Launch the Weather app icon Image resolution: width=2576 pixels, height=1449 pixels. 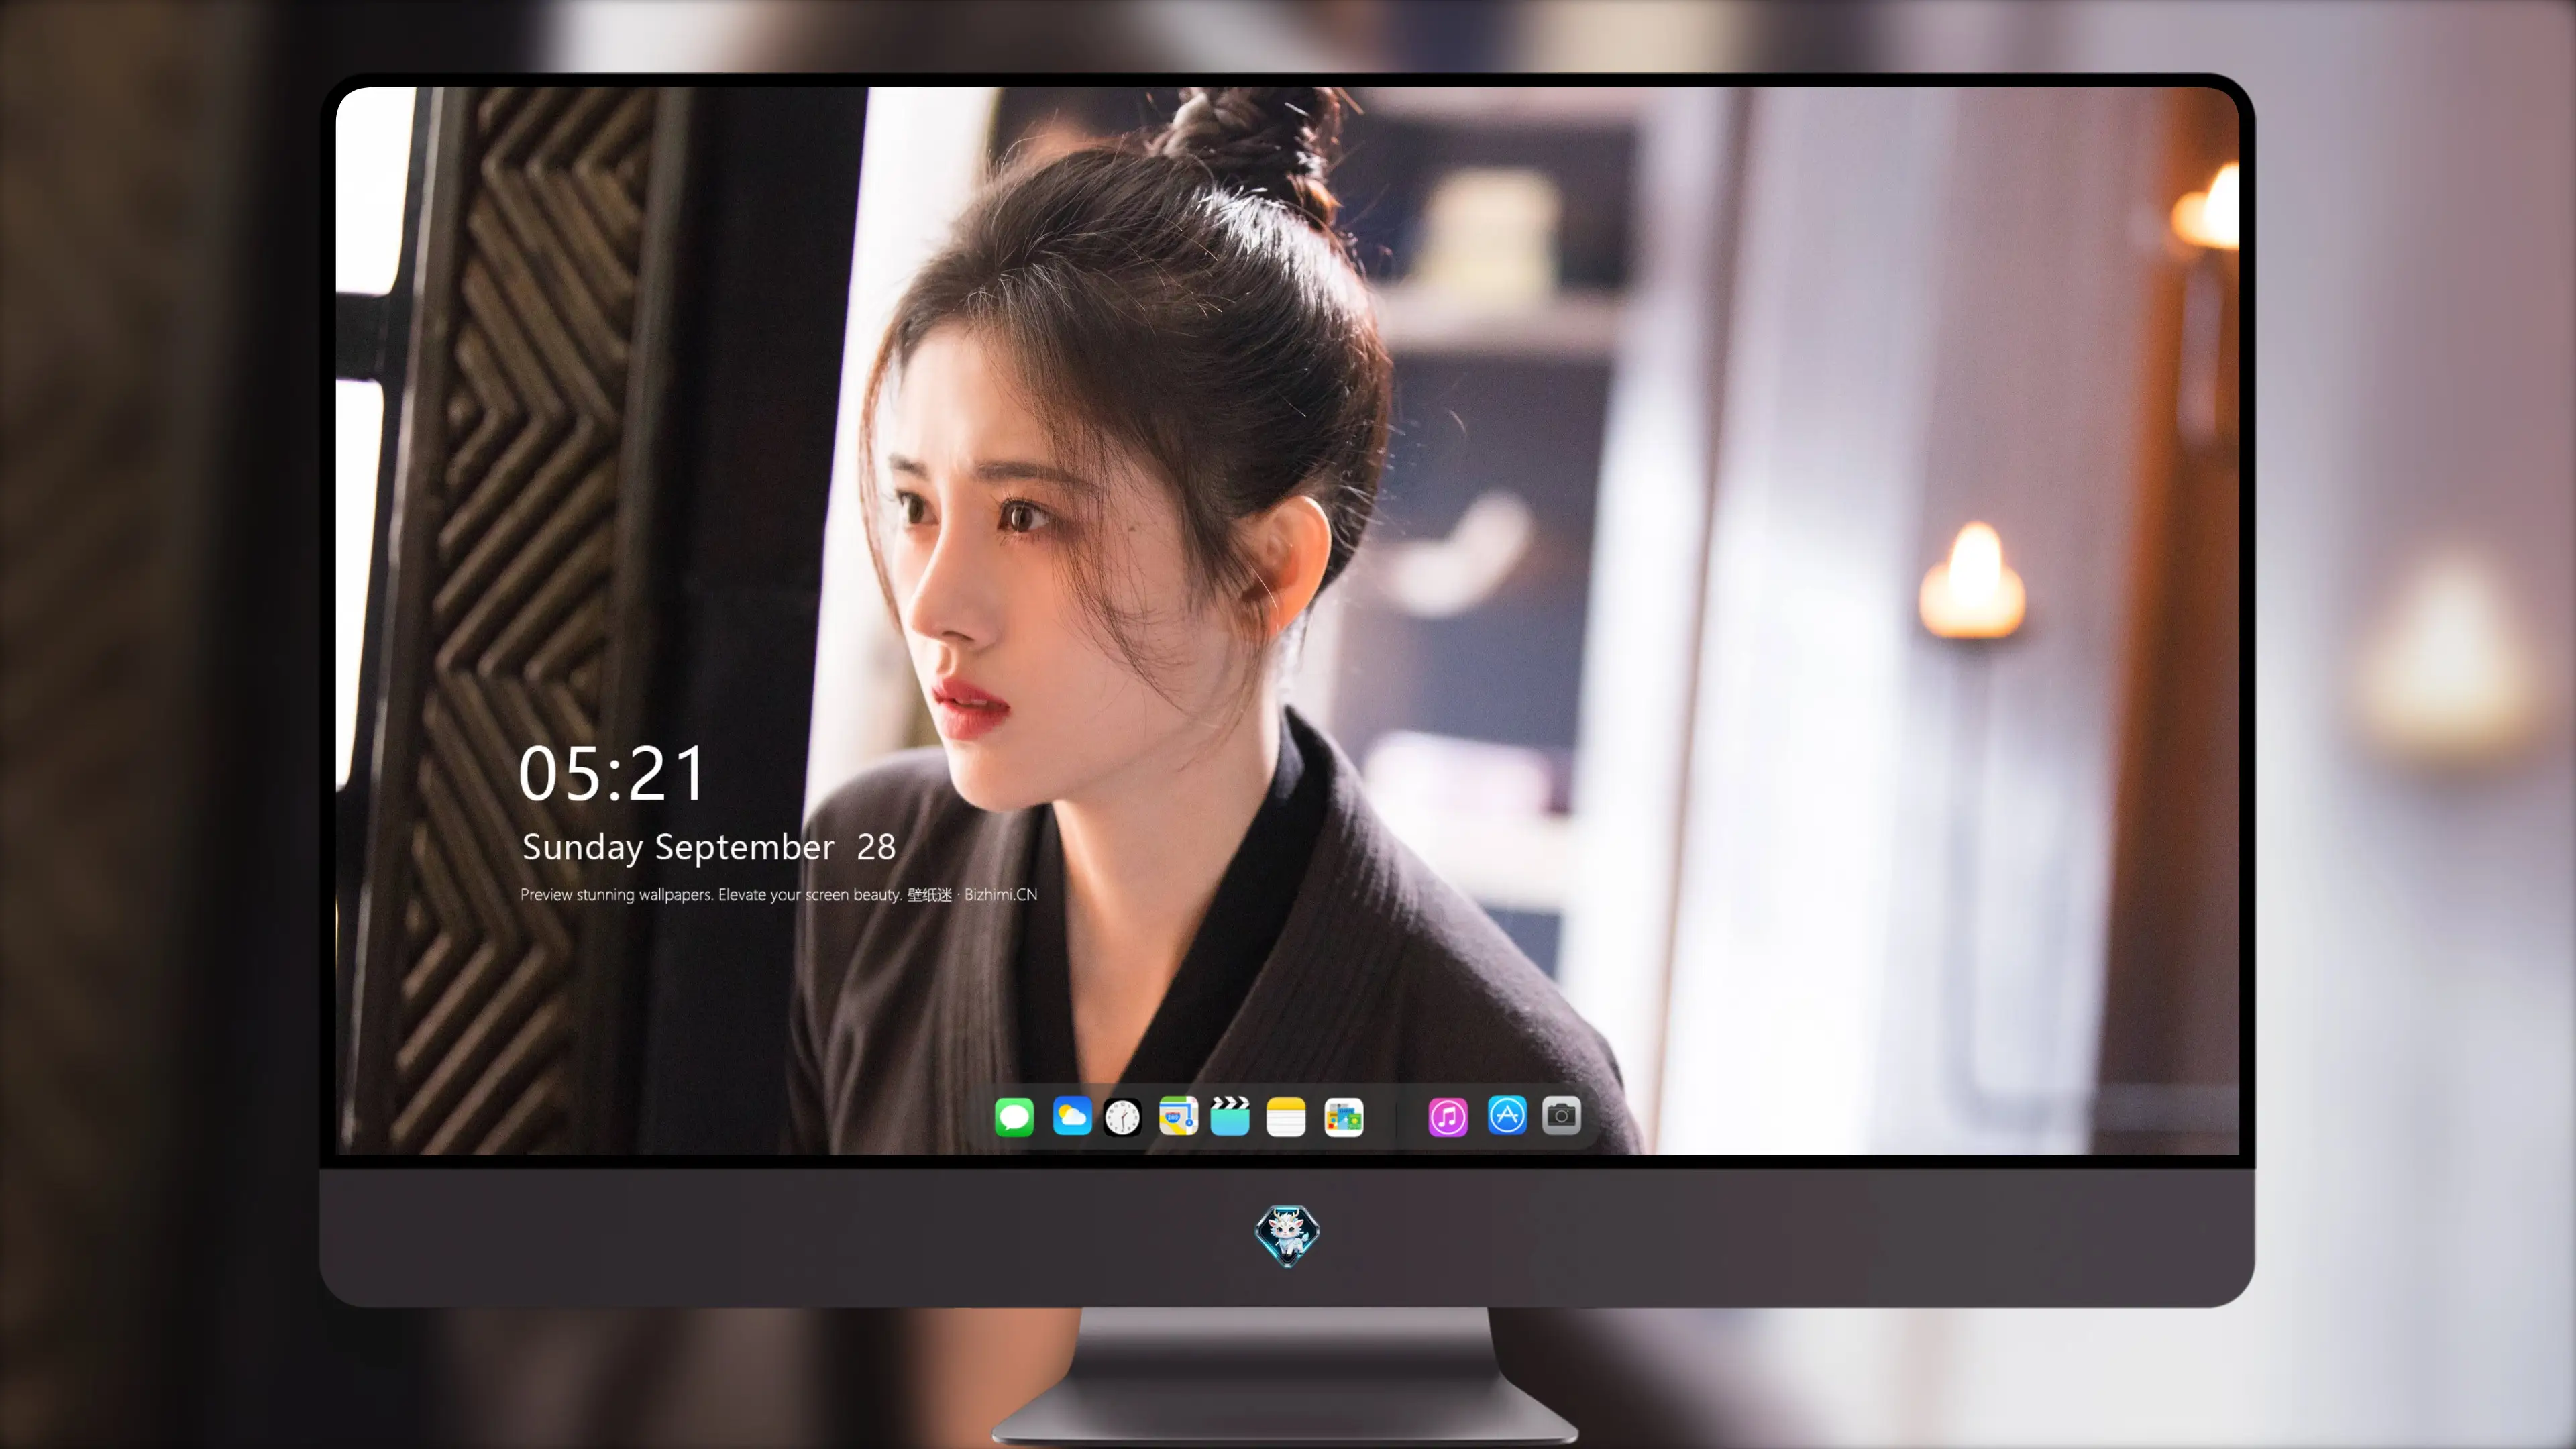[1072, 1116]
